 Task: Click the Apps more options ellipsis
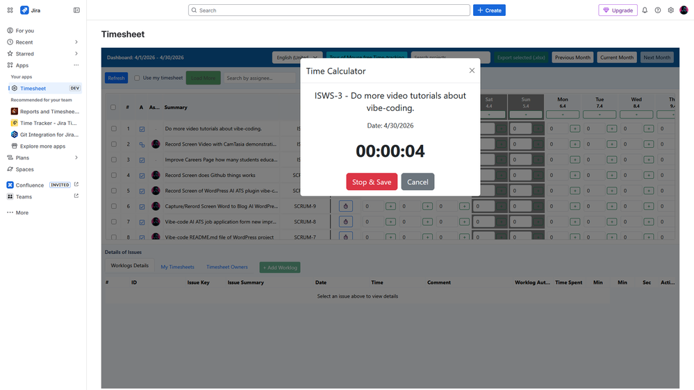point(76,65)
